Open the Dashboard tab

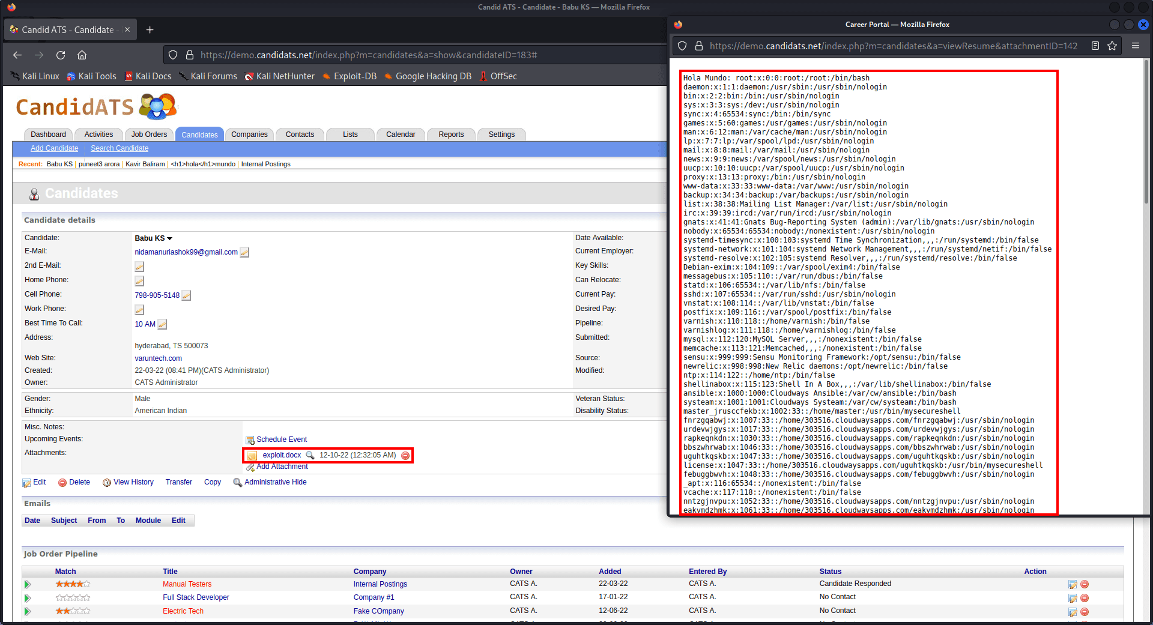(x=48, y=134)
